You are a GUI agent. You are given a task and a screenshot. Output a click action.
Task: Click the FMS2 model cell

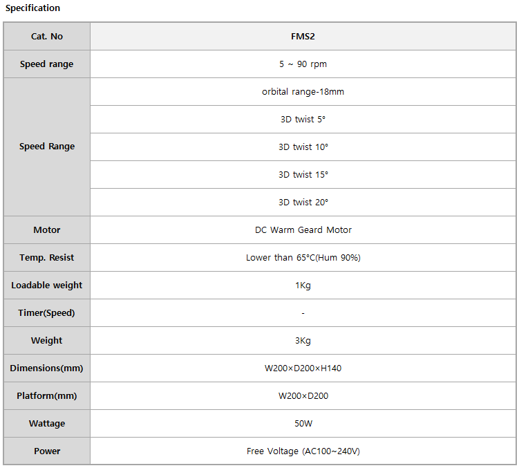click(x=303, y=37)
